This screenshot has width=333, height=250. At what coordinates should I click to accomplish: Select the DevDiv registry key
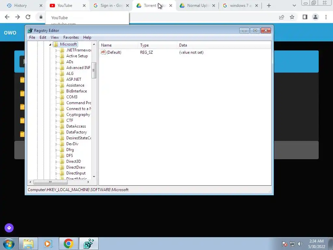(x=72, y=144)
